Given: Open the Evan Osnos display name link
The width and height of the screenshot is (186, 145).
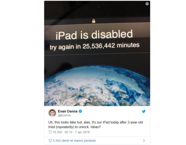Looking at the screenshot, I should click(67, 111).
